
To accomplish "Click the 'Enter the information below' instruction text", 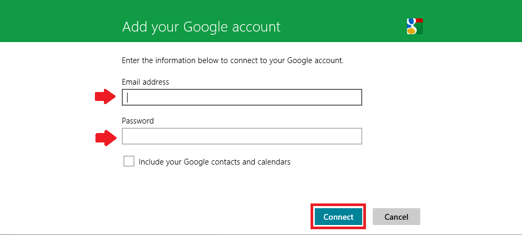I will [x=233, y=61].
